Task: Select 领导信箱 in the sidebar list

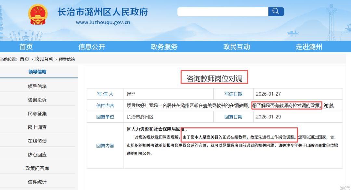Action: coord(37,86)
